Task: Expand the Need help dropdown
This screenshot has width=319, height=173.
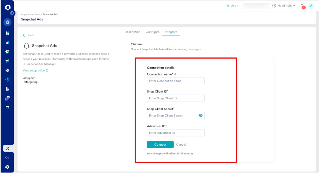Action: 284,5
